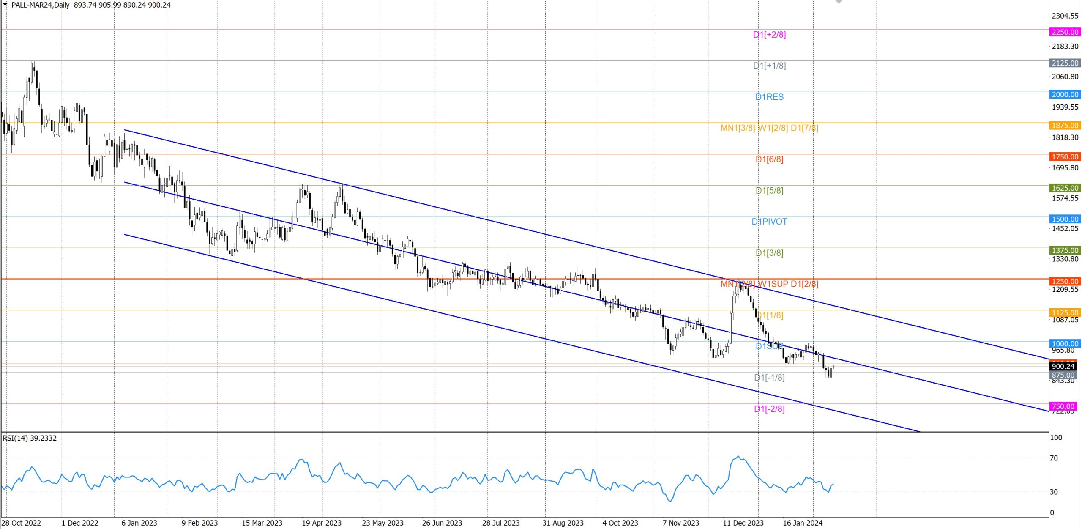Click the gray chart shift triangle marker
The image size is (1082, 529).
[x=839, y=2]
